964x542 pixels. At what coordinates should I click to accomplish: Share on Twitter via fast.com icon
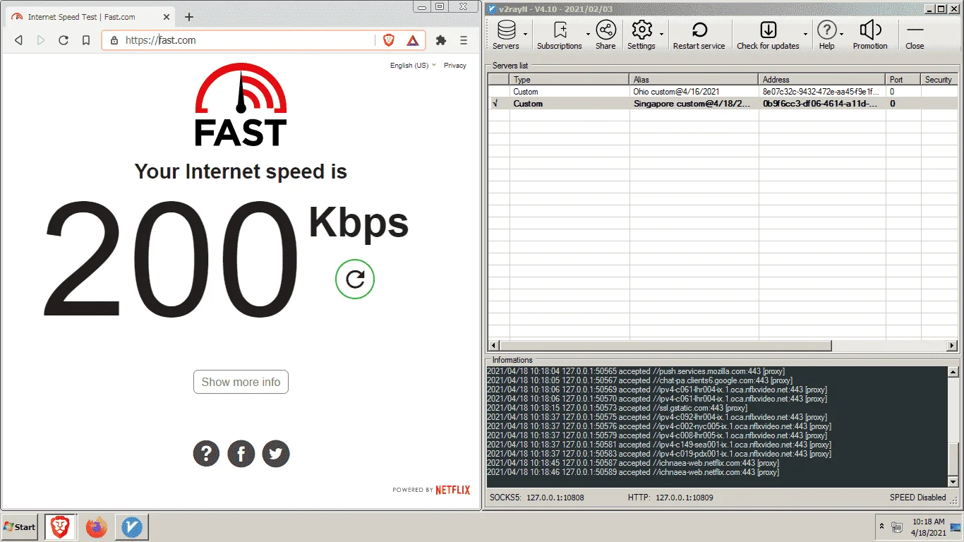tap(276, 454)
